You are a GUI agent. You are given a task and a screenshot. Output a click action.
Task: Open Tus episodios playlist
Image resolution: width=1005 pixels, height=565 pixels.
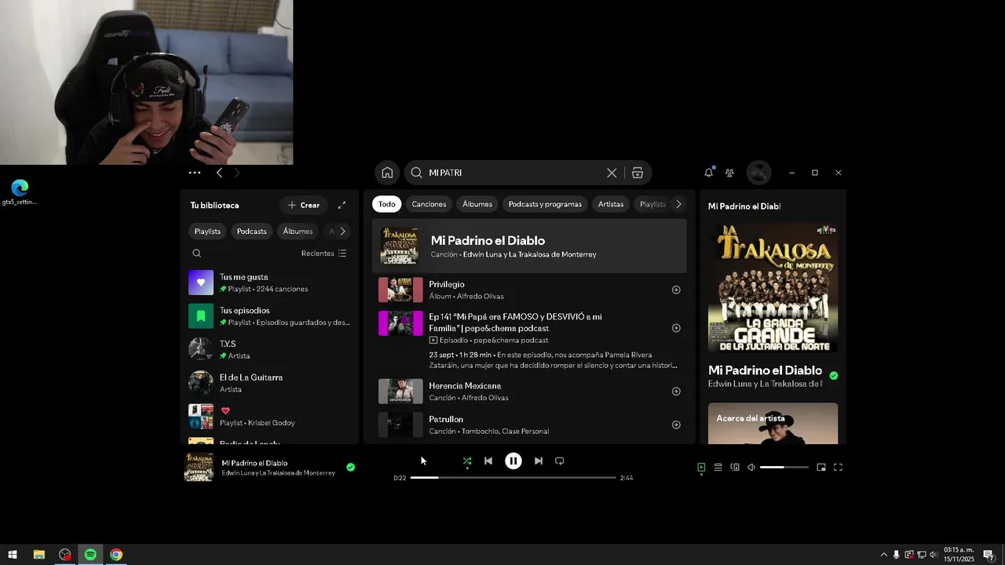pos(269,316)
